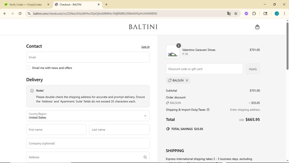
Task: Click the TOTAL SAVINGS tag icon
Action: (168, 129)
